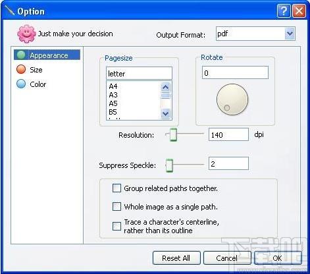Click the Suppress Speckle value field
This screenshot has height=274, width=310.
tap(228, 163)
